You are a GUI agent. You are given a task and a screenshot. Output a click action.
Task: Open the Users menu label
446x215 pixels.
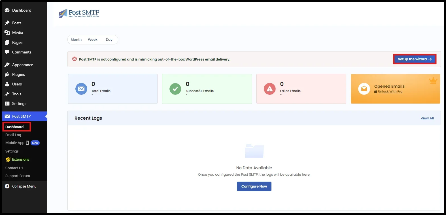coord(17,84)
